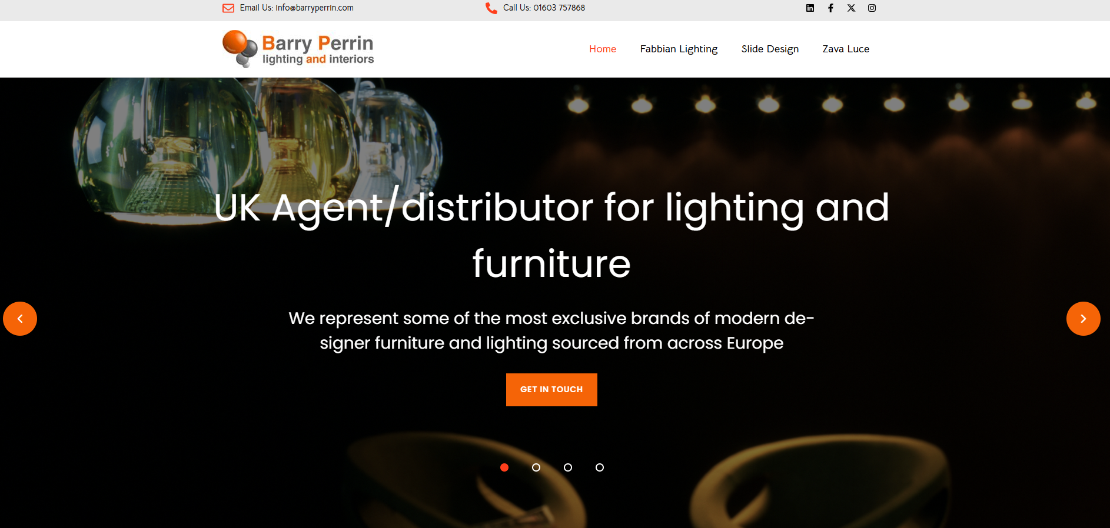1110x528 pixels.
Task: Select the second slider dot
Action: pos(536,467)
